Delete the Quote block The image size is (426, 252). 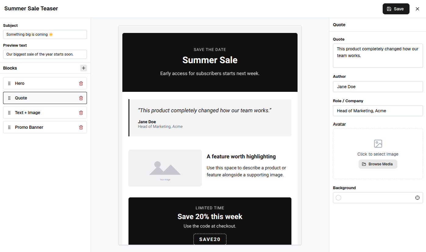click(x=81, y=98)
